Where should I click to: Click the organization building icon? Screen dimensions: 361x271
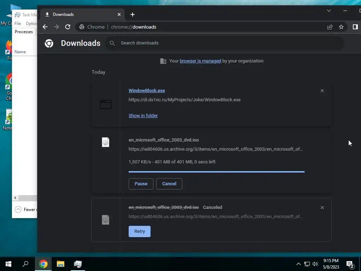click(163, 61)
